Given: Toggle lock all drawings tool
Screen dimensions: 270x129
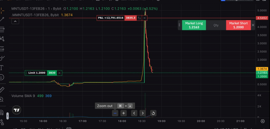Looking at the screenshot, I should [2, 122].
